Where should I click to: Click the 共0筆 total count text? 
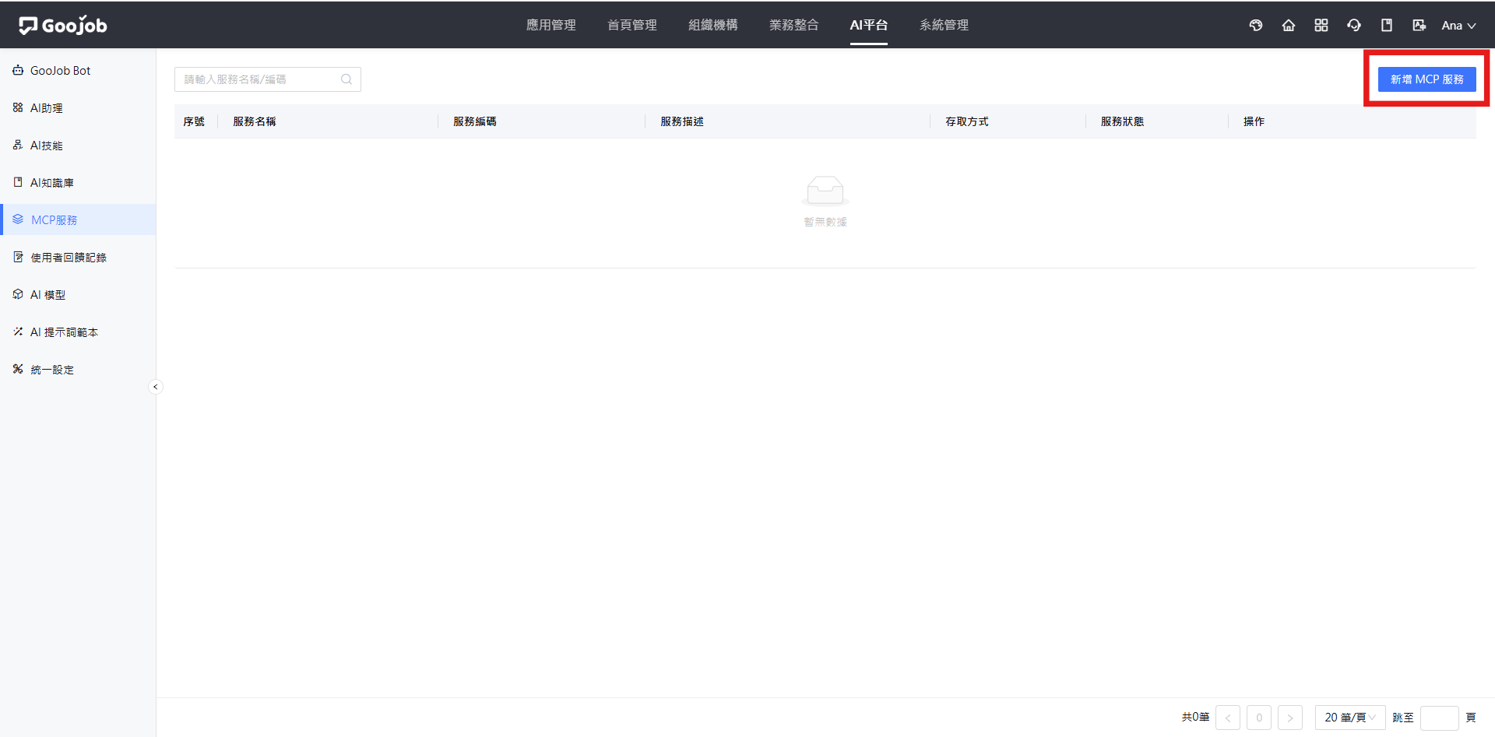[1195, 717]
